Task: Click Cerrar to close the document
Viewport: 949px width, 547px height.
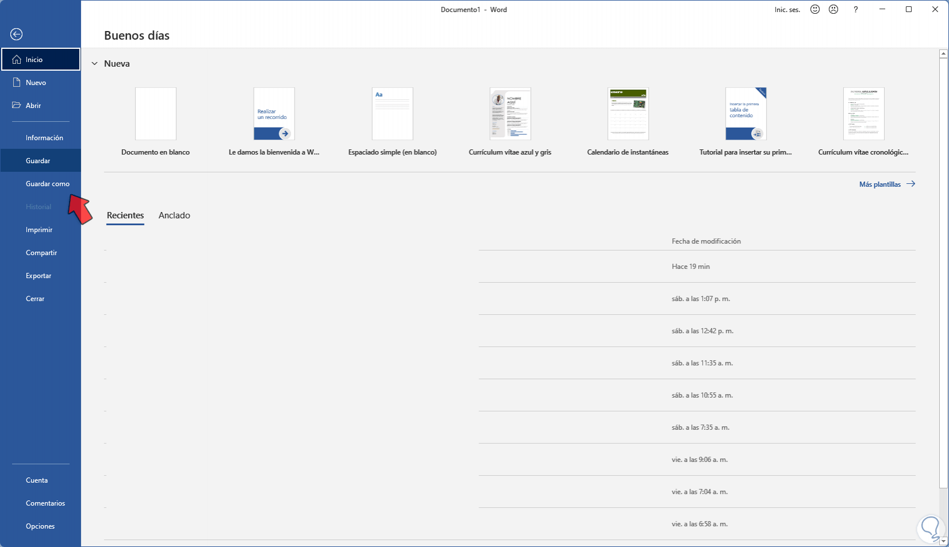Action: click(x=40, y=299)
